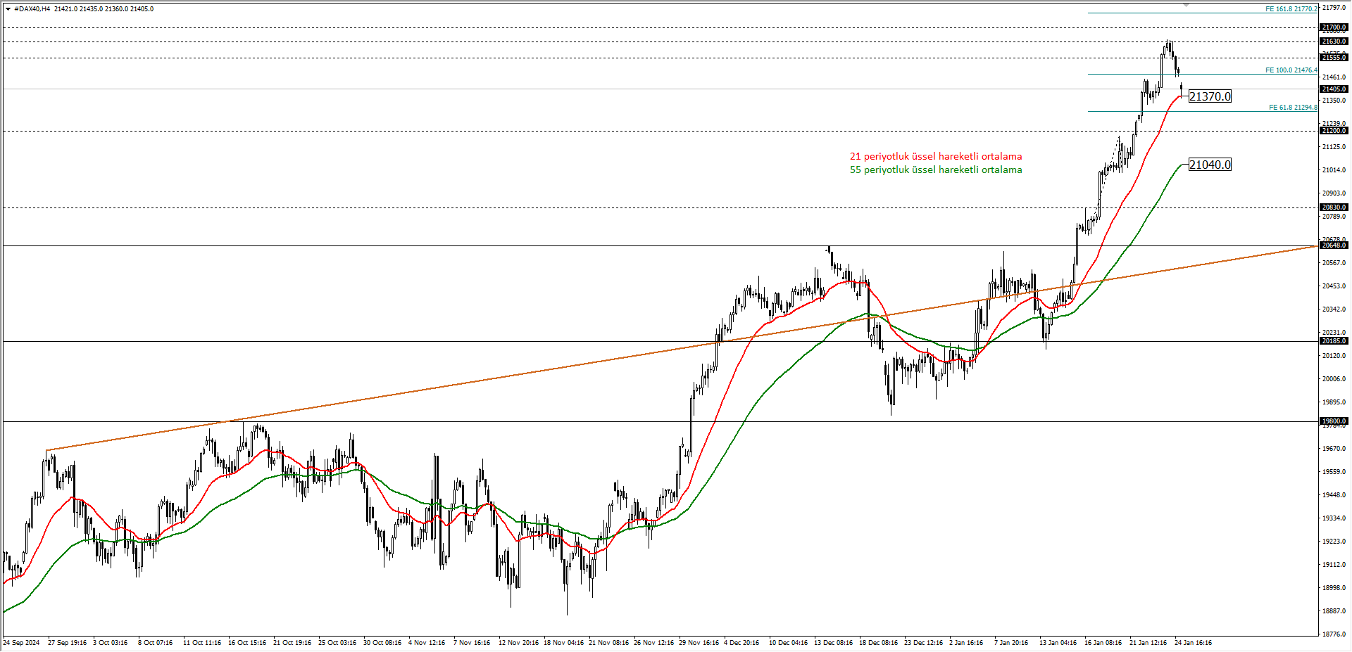Select the red '21 periyotluk üssel hareketli ortalama' text
The image size is (1352, 652).
(x=936, y=156)
